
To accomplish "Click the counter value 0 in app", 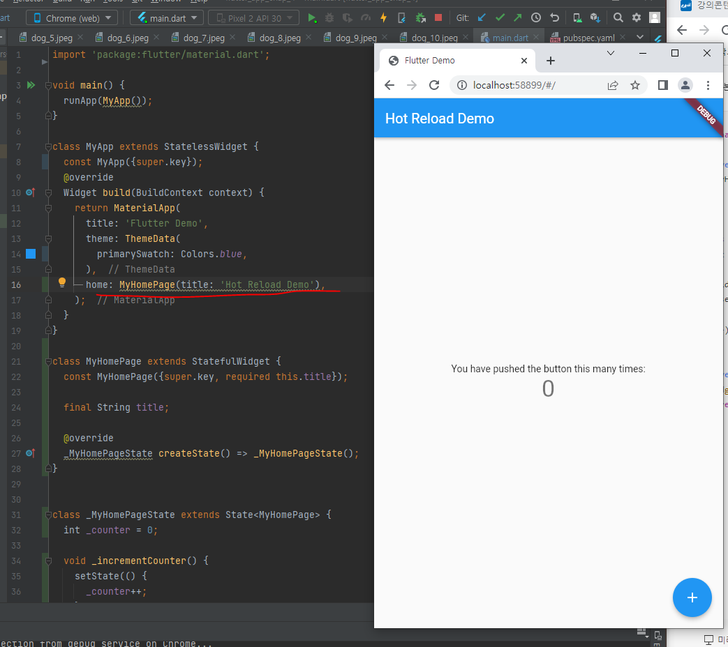I will [548, 388].
